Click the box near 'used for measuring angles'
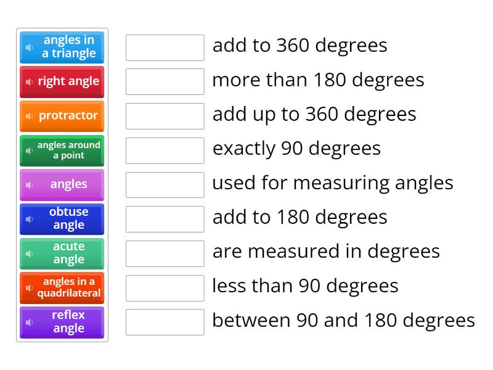The width and height of the screenshot is (493, 370). [164, 184]
